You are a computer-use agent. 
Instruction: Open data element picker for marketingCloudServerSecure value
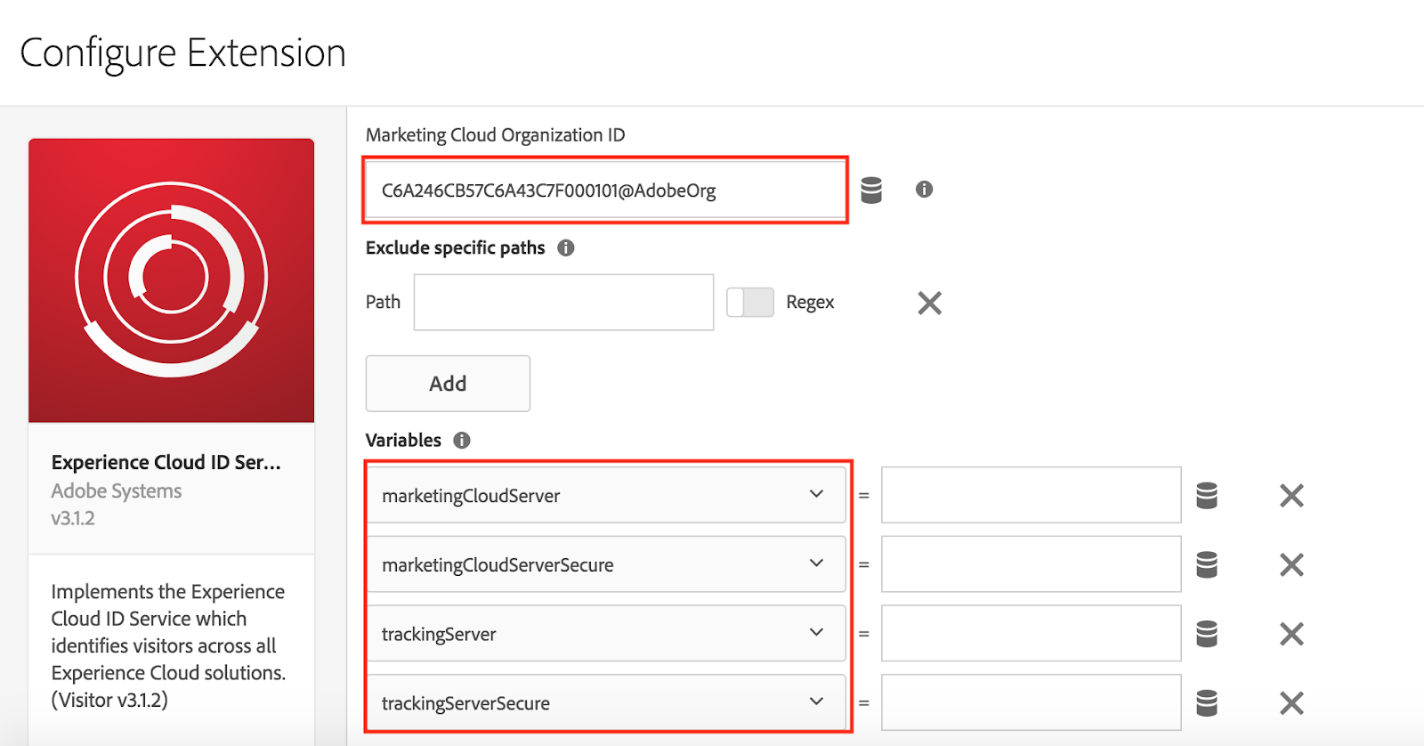[x=1207, y=564]
